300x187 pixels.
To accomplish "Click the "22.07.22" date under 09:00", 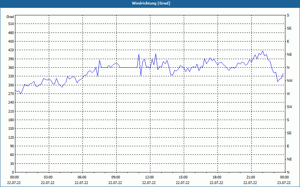I will [x=115, y=183].
